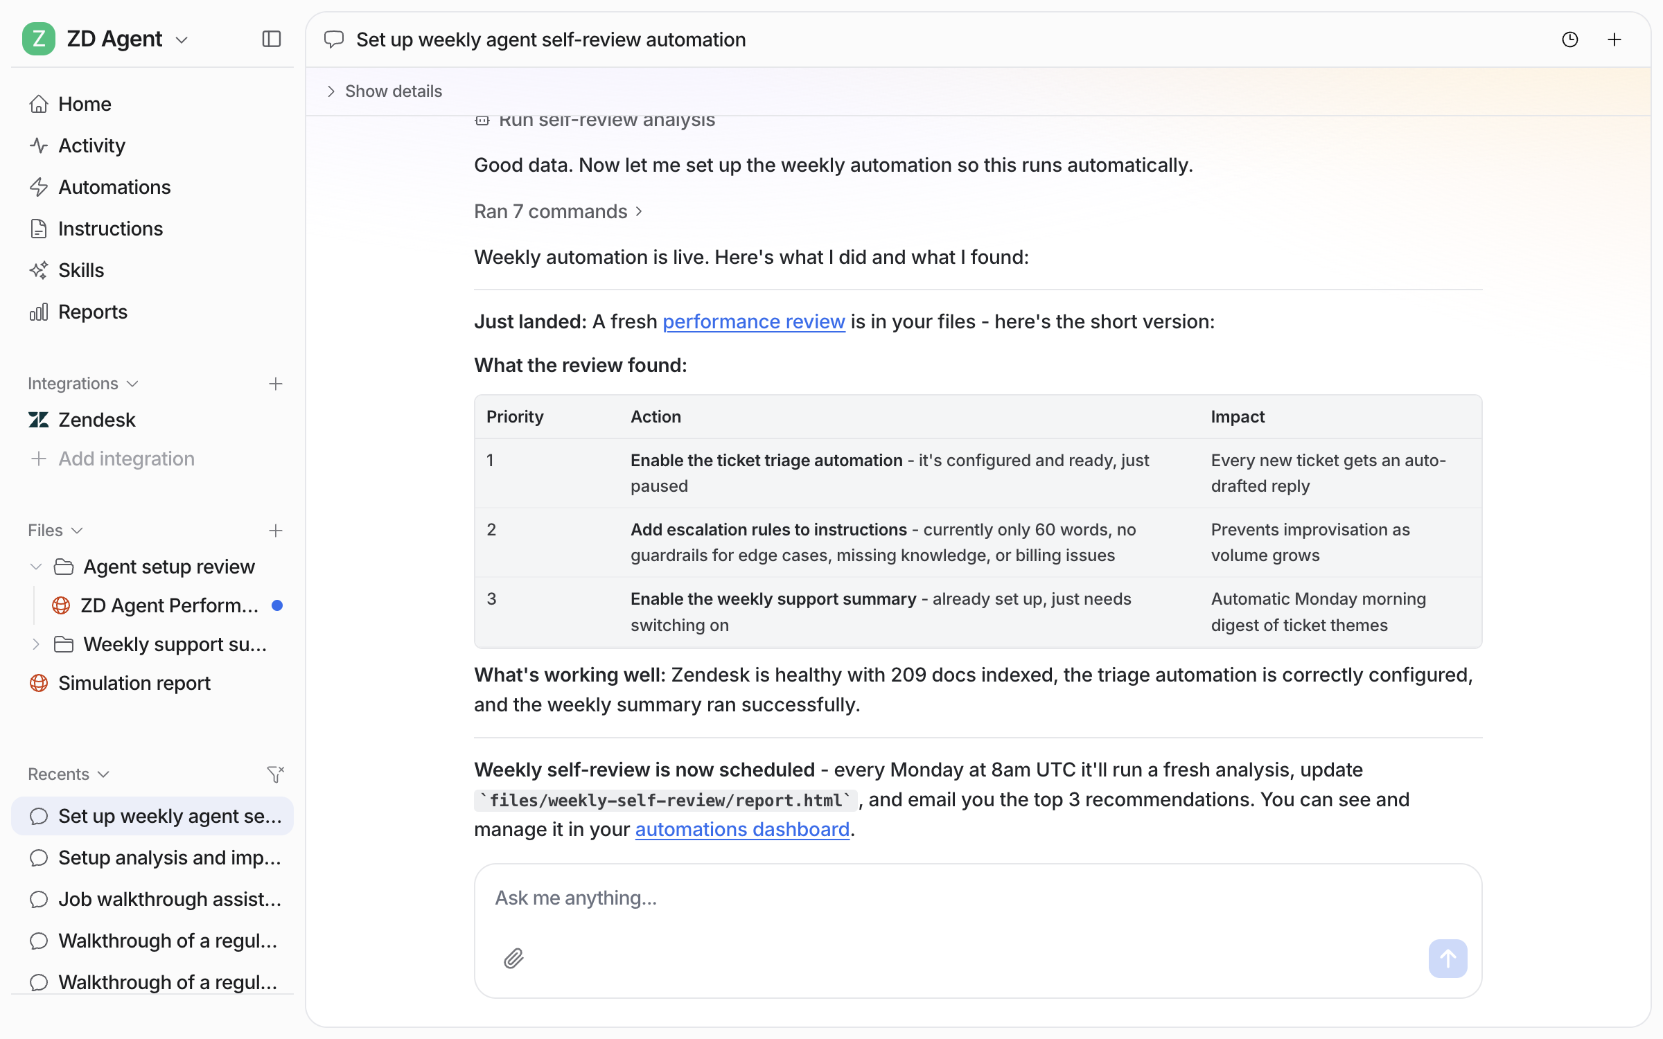Image resolution: width=1663 pixels, height=1039 pixels.
Task: Focus the Ask me anything input
Action: tap(977, 898)
